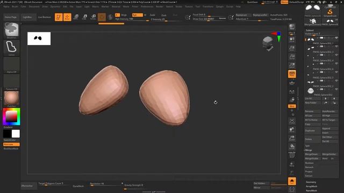Adjust the Draw Size slider
Screen dimensions: 344x193
click(x=209, y=19)
